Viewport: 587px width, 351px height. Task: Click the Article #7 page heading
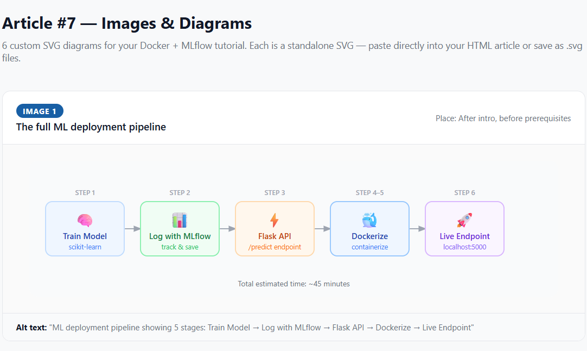127,23
